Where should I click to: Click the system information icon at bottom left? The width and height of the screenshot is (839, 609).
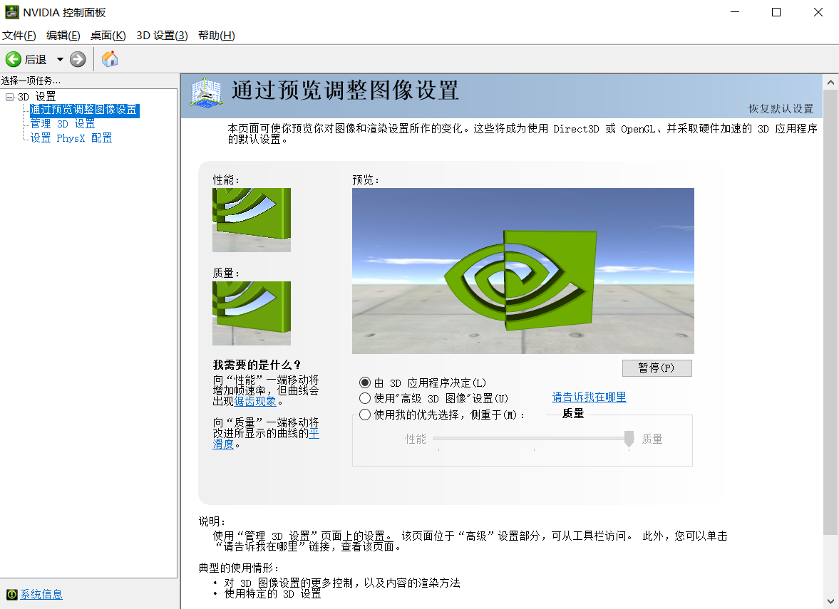point(12,595)
